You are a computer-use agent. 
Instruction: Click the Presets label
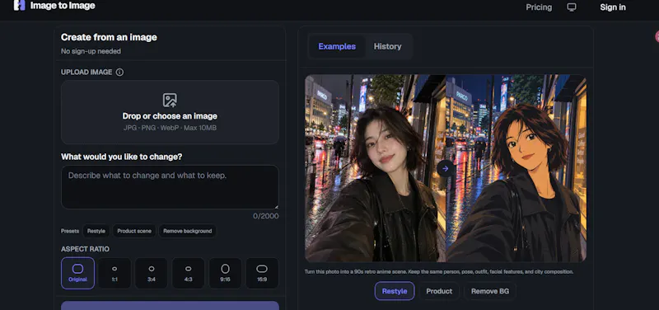[x=70, y=231]
